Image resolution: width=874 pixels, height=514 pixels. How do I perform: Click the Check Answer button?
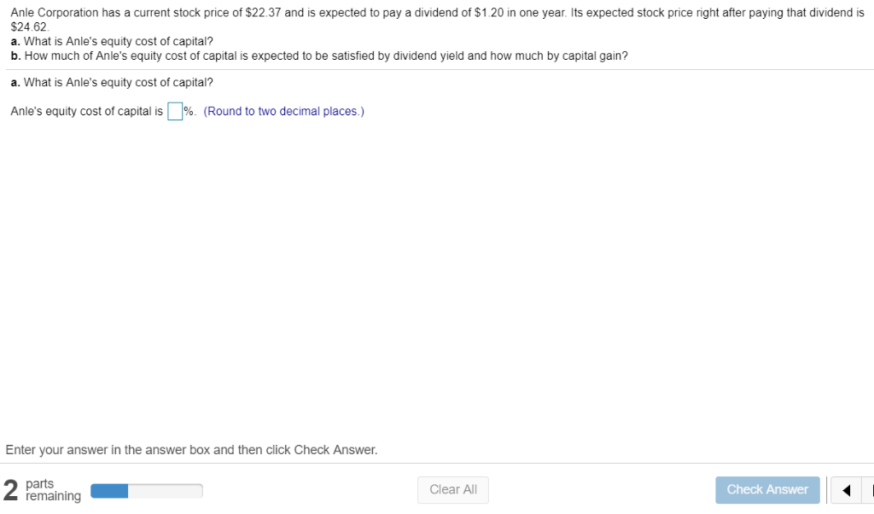(766, 489)
